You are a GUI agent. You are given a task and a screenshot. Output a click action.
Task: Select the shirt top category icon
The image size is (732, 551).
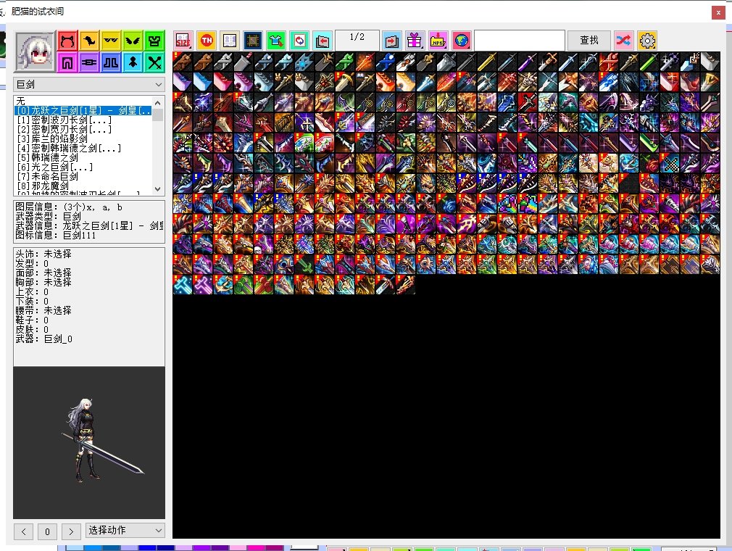[x=154, y=41]
